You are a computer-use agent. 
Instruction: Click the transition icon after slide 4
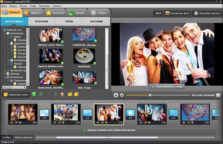coord(130,114)
